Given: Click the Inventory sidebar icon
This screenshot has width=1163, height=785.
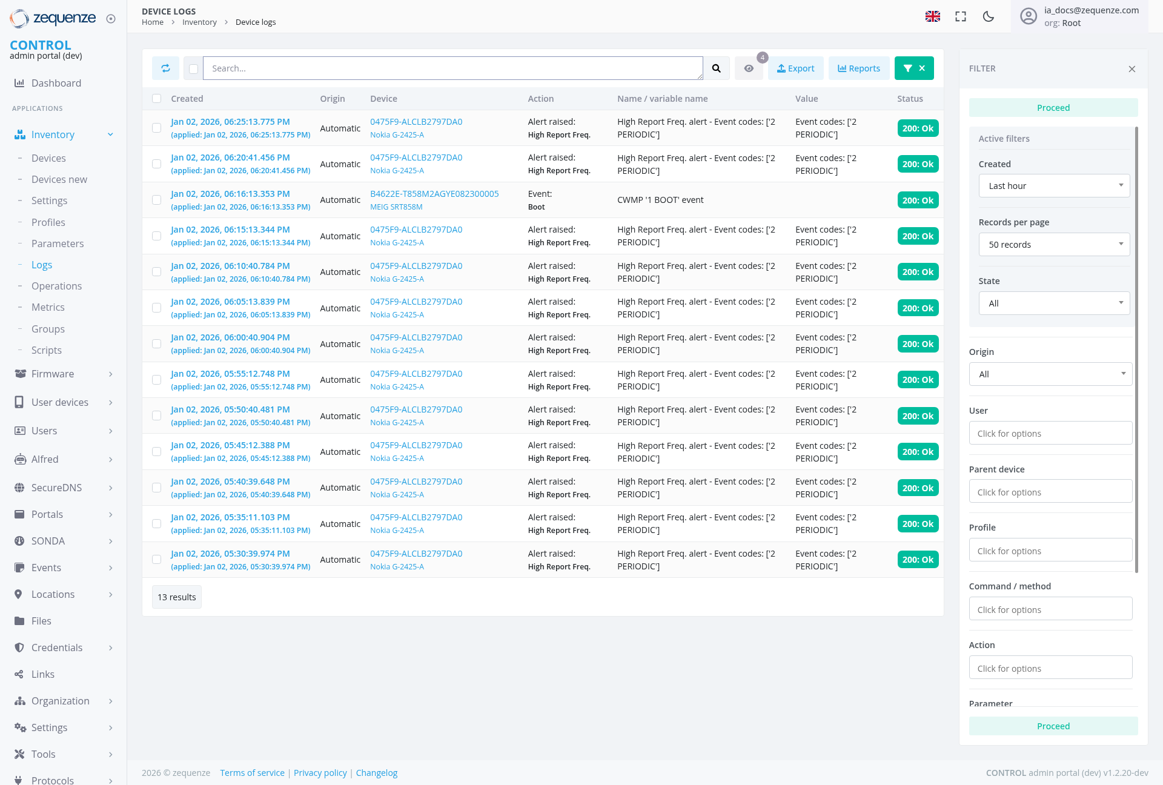Looking at the screenshot, I should [x=19, y=134].
